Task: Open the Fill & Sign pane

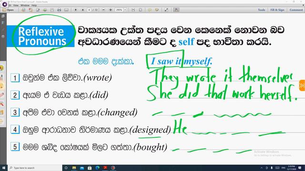Action: (277, 10)
